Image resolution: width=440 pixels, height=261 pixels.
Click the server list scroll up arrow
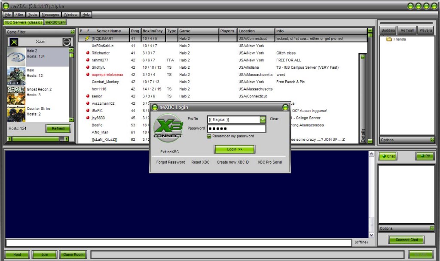pos(370,30)
